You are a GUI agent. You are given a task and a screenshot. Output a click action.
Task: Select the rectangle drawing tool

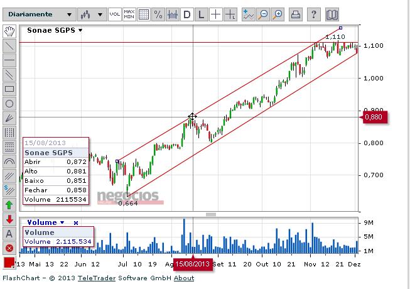[x=9, y=89]
